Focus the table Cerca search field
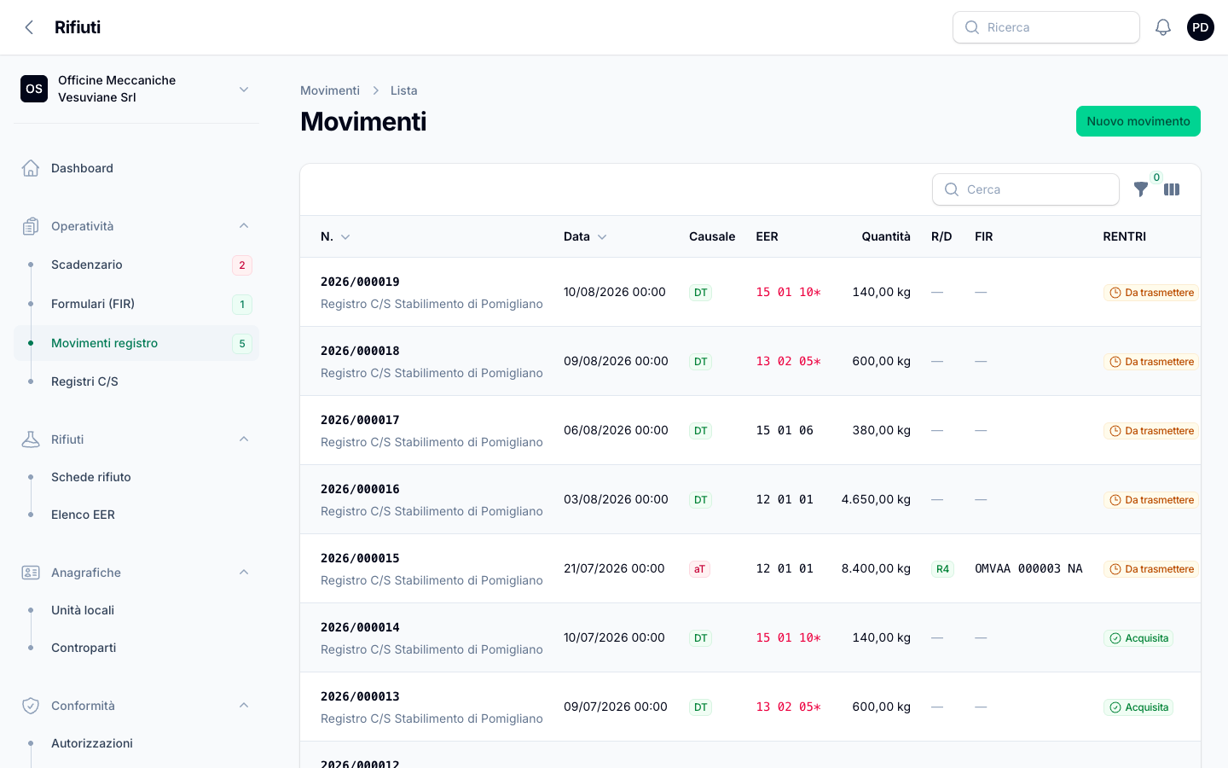1228x768 pixels. tap(1026, 189)
